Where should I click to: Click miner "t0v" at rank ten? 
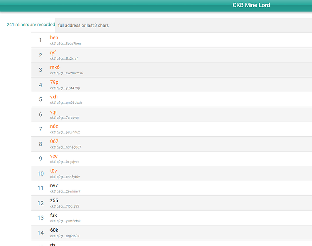click(x=54, y=171)
